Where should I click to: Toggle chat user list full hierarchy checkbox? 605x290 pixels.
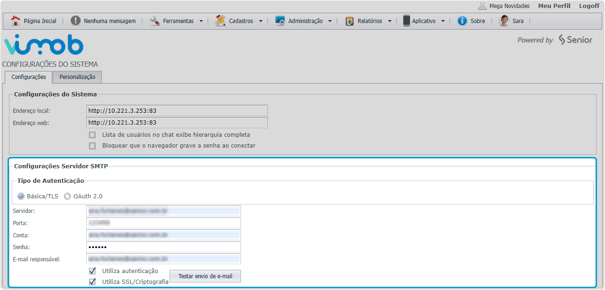(x=92, y=135)
